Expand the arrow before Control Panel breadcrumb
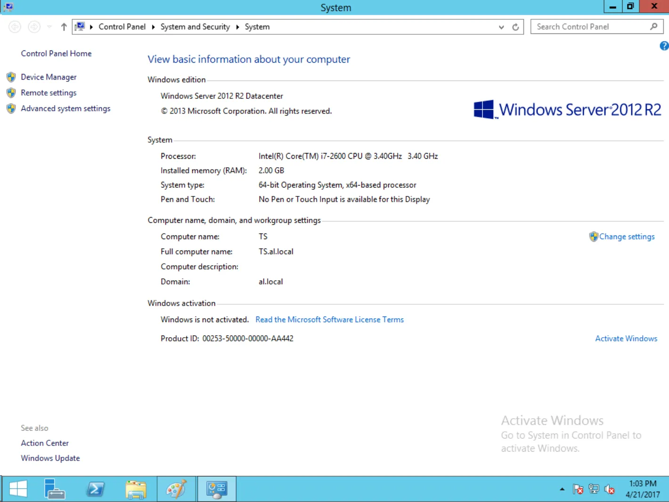Viewport: 669px width, 502px height. pos(91,27)
